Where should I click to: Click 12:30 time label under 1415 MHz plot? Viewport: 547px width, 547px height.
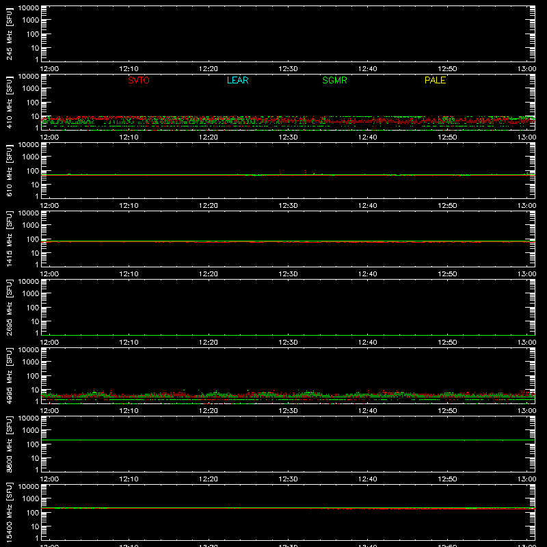(x=288, y=274)
